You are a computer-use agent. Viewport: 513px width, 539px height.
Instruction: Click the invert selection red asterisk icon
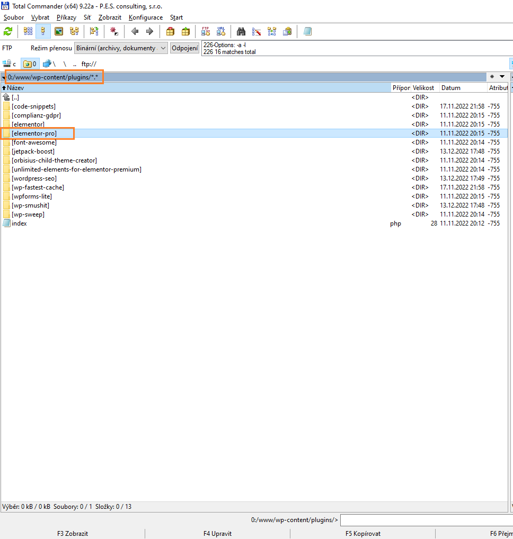point(114,32)
